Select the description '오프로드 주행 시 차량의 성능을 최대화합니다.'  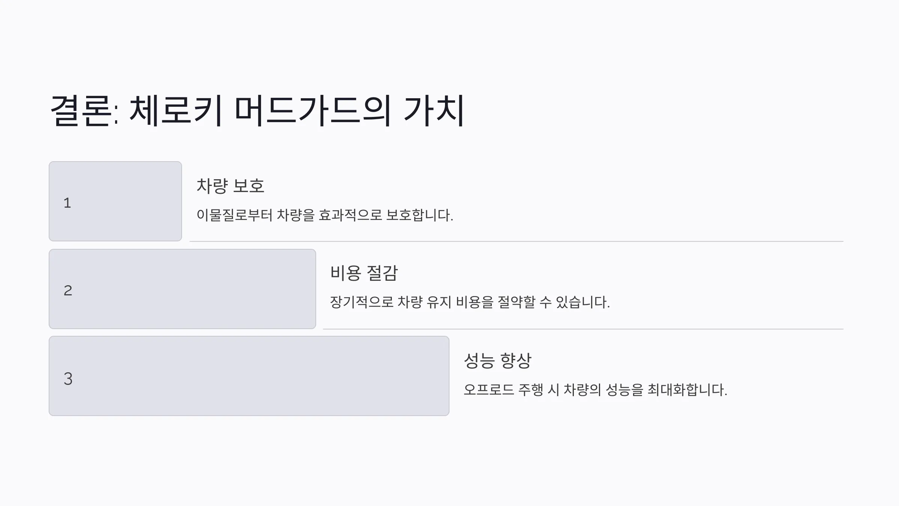point(595,390)
